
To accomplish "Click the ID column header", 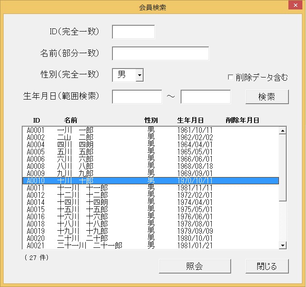I will tap(37, 120).
